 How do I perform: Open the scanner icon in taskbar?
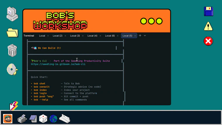tap(65, 119)
